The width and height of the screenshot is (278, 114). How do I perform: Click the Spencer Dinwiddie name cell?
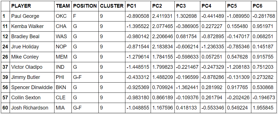(x=32, y=87)
